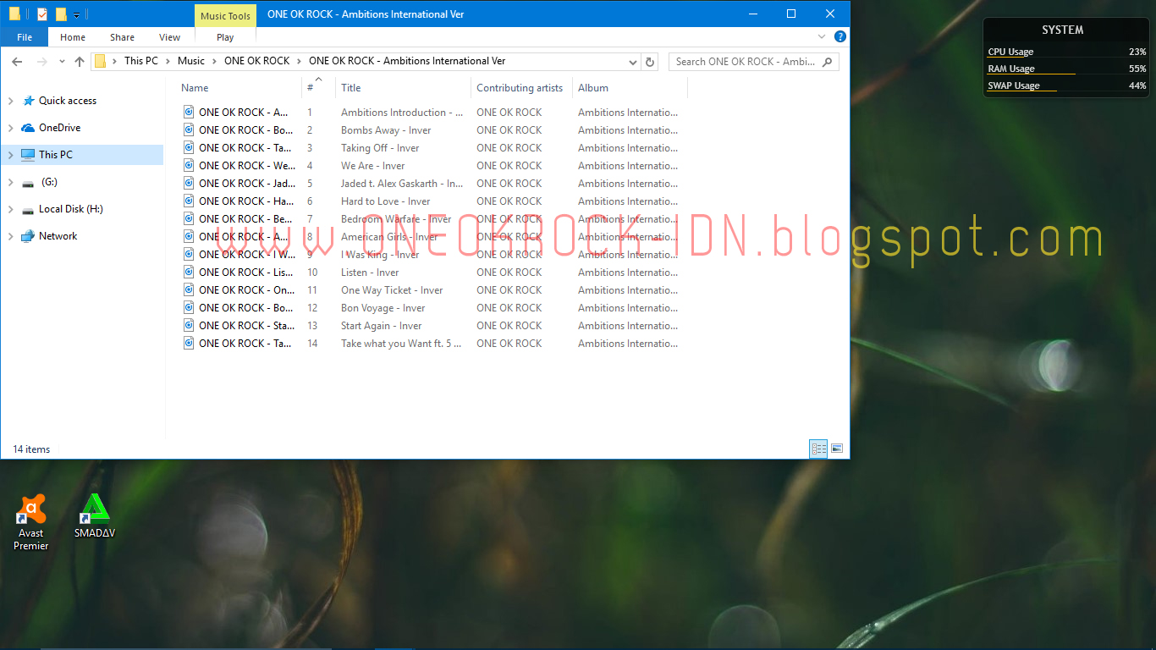The image size is (1156, 650).
Task: Switch to the View ribbon tab
Action: tap(170, 37)
